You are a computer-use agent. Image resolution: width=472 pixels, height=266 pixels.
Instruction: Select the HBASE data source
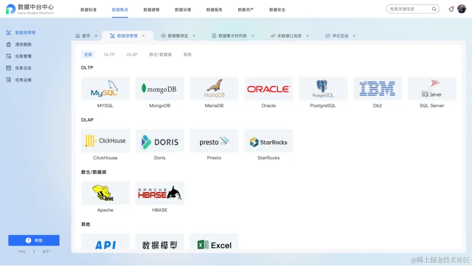(159, 193)
